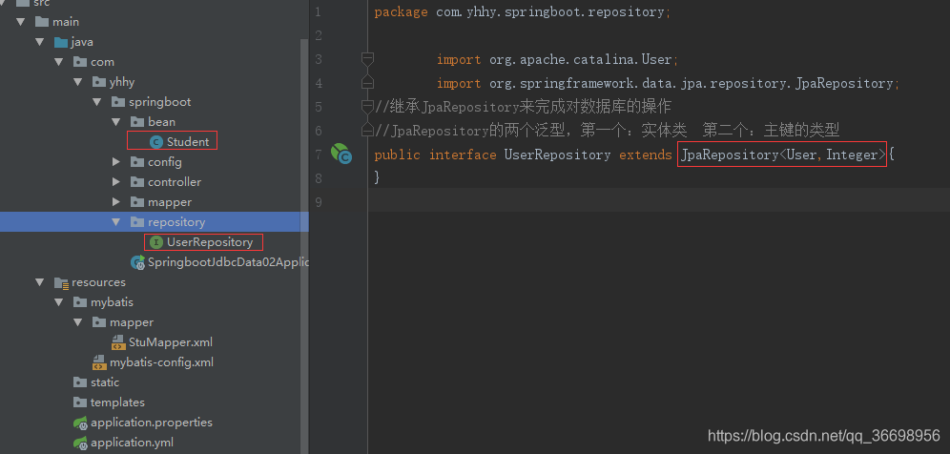Toggle the comment fold marker on line 6

(x=367, y=131)
